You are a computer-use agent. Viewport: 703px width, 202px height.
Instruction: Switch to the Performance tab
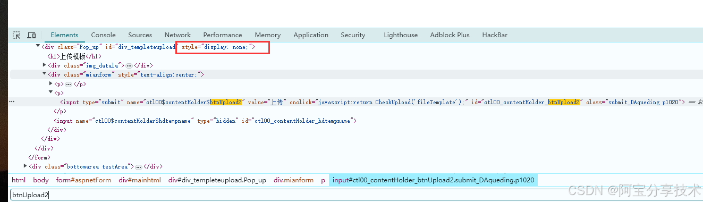pyautogui.click(x=222, y=35)
